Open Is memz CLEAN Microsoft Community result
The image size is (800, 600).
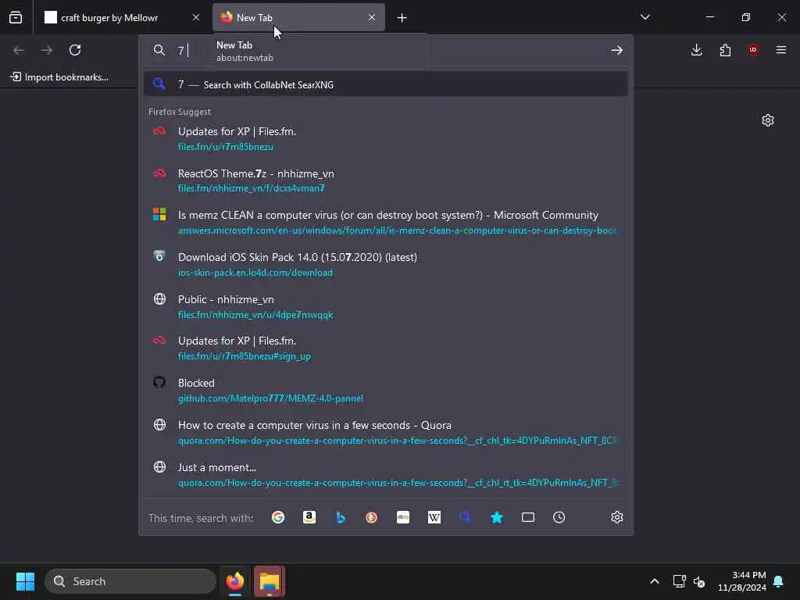point(386,223)
